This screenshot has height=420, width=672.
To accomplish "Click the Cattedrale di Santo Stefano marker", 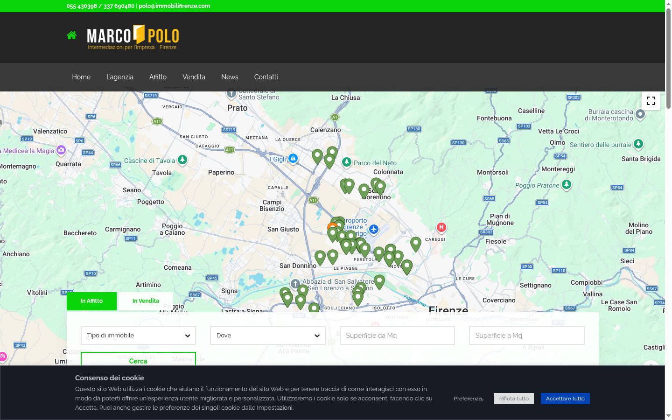I will (x=231, y=94).
